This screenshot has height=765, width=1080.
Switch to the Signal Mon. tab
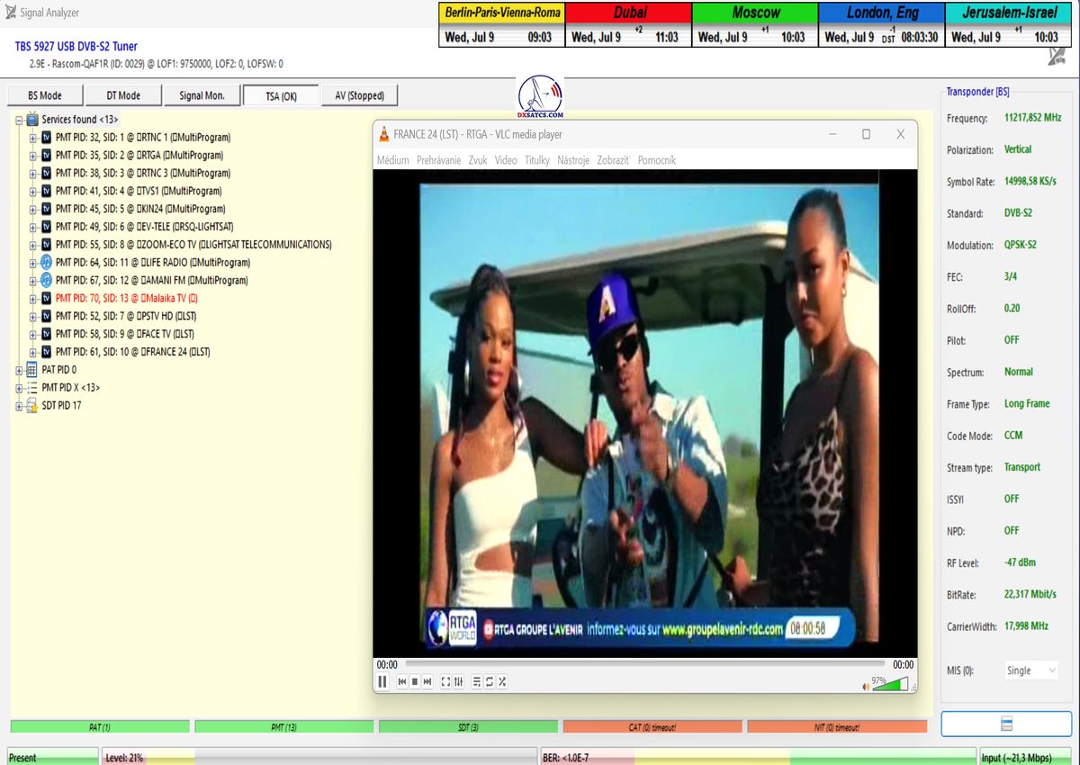coord(202,95)
